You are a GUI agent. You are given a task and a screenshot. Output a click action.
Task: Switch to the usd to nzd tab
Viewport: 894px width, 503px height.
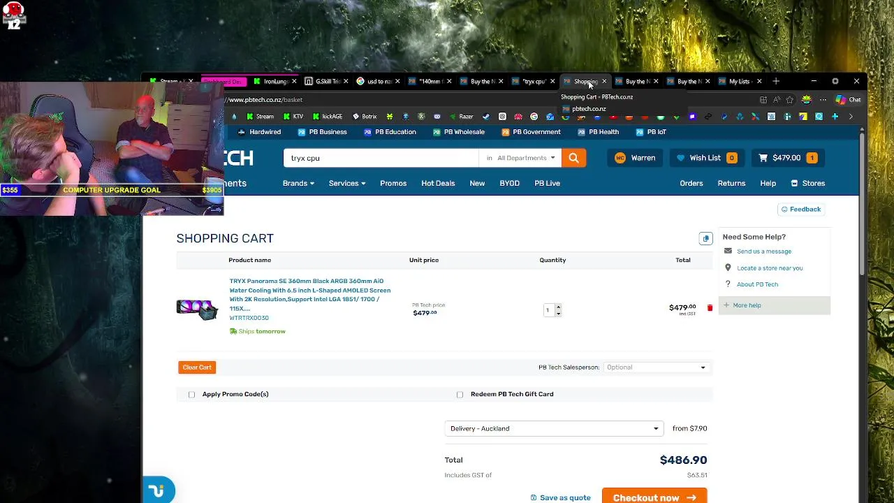[x=379, y=82]
